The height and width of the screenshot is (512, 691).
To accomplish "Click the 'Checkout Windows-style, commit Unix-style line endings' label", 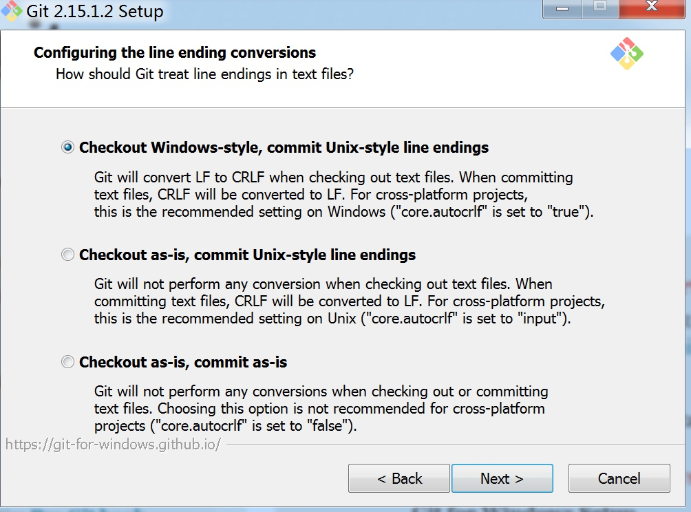I will pos(284,147).
